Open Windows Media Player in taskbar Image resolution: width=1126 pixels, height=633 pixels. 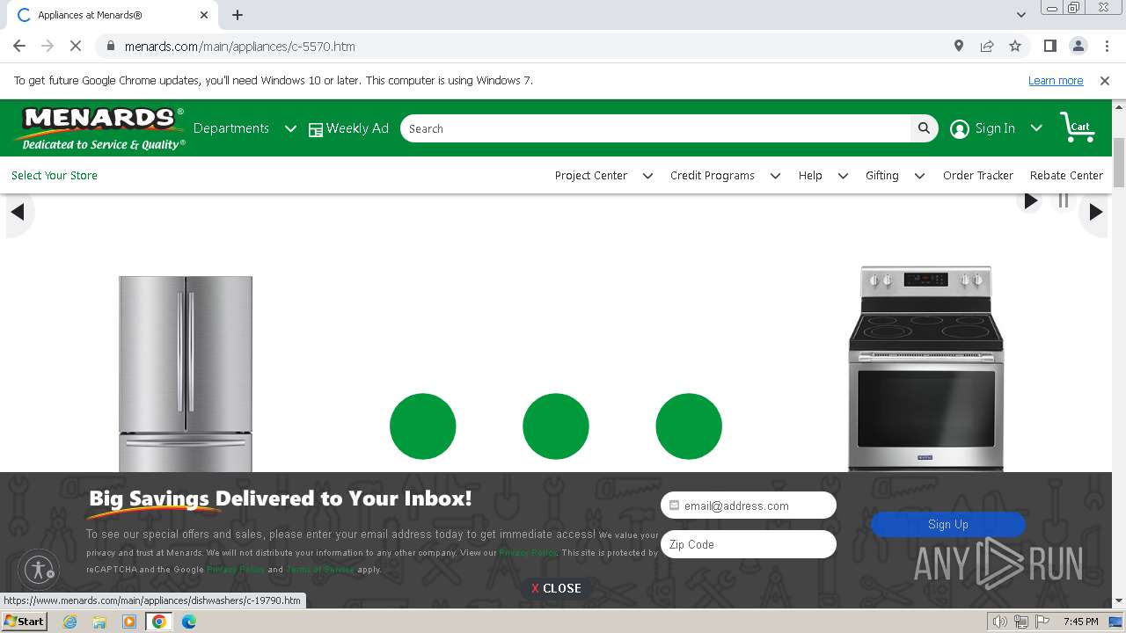click(x=129, y=622)
